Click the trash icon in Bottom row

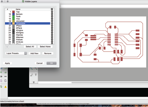pyautogui.click(x=52, y=14)
